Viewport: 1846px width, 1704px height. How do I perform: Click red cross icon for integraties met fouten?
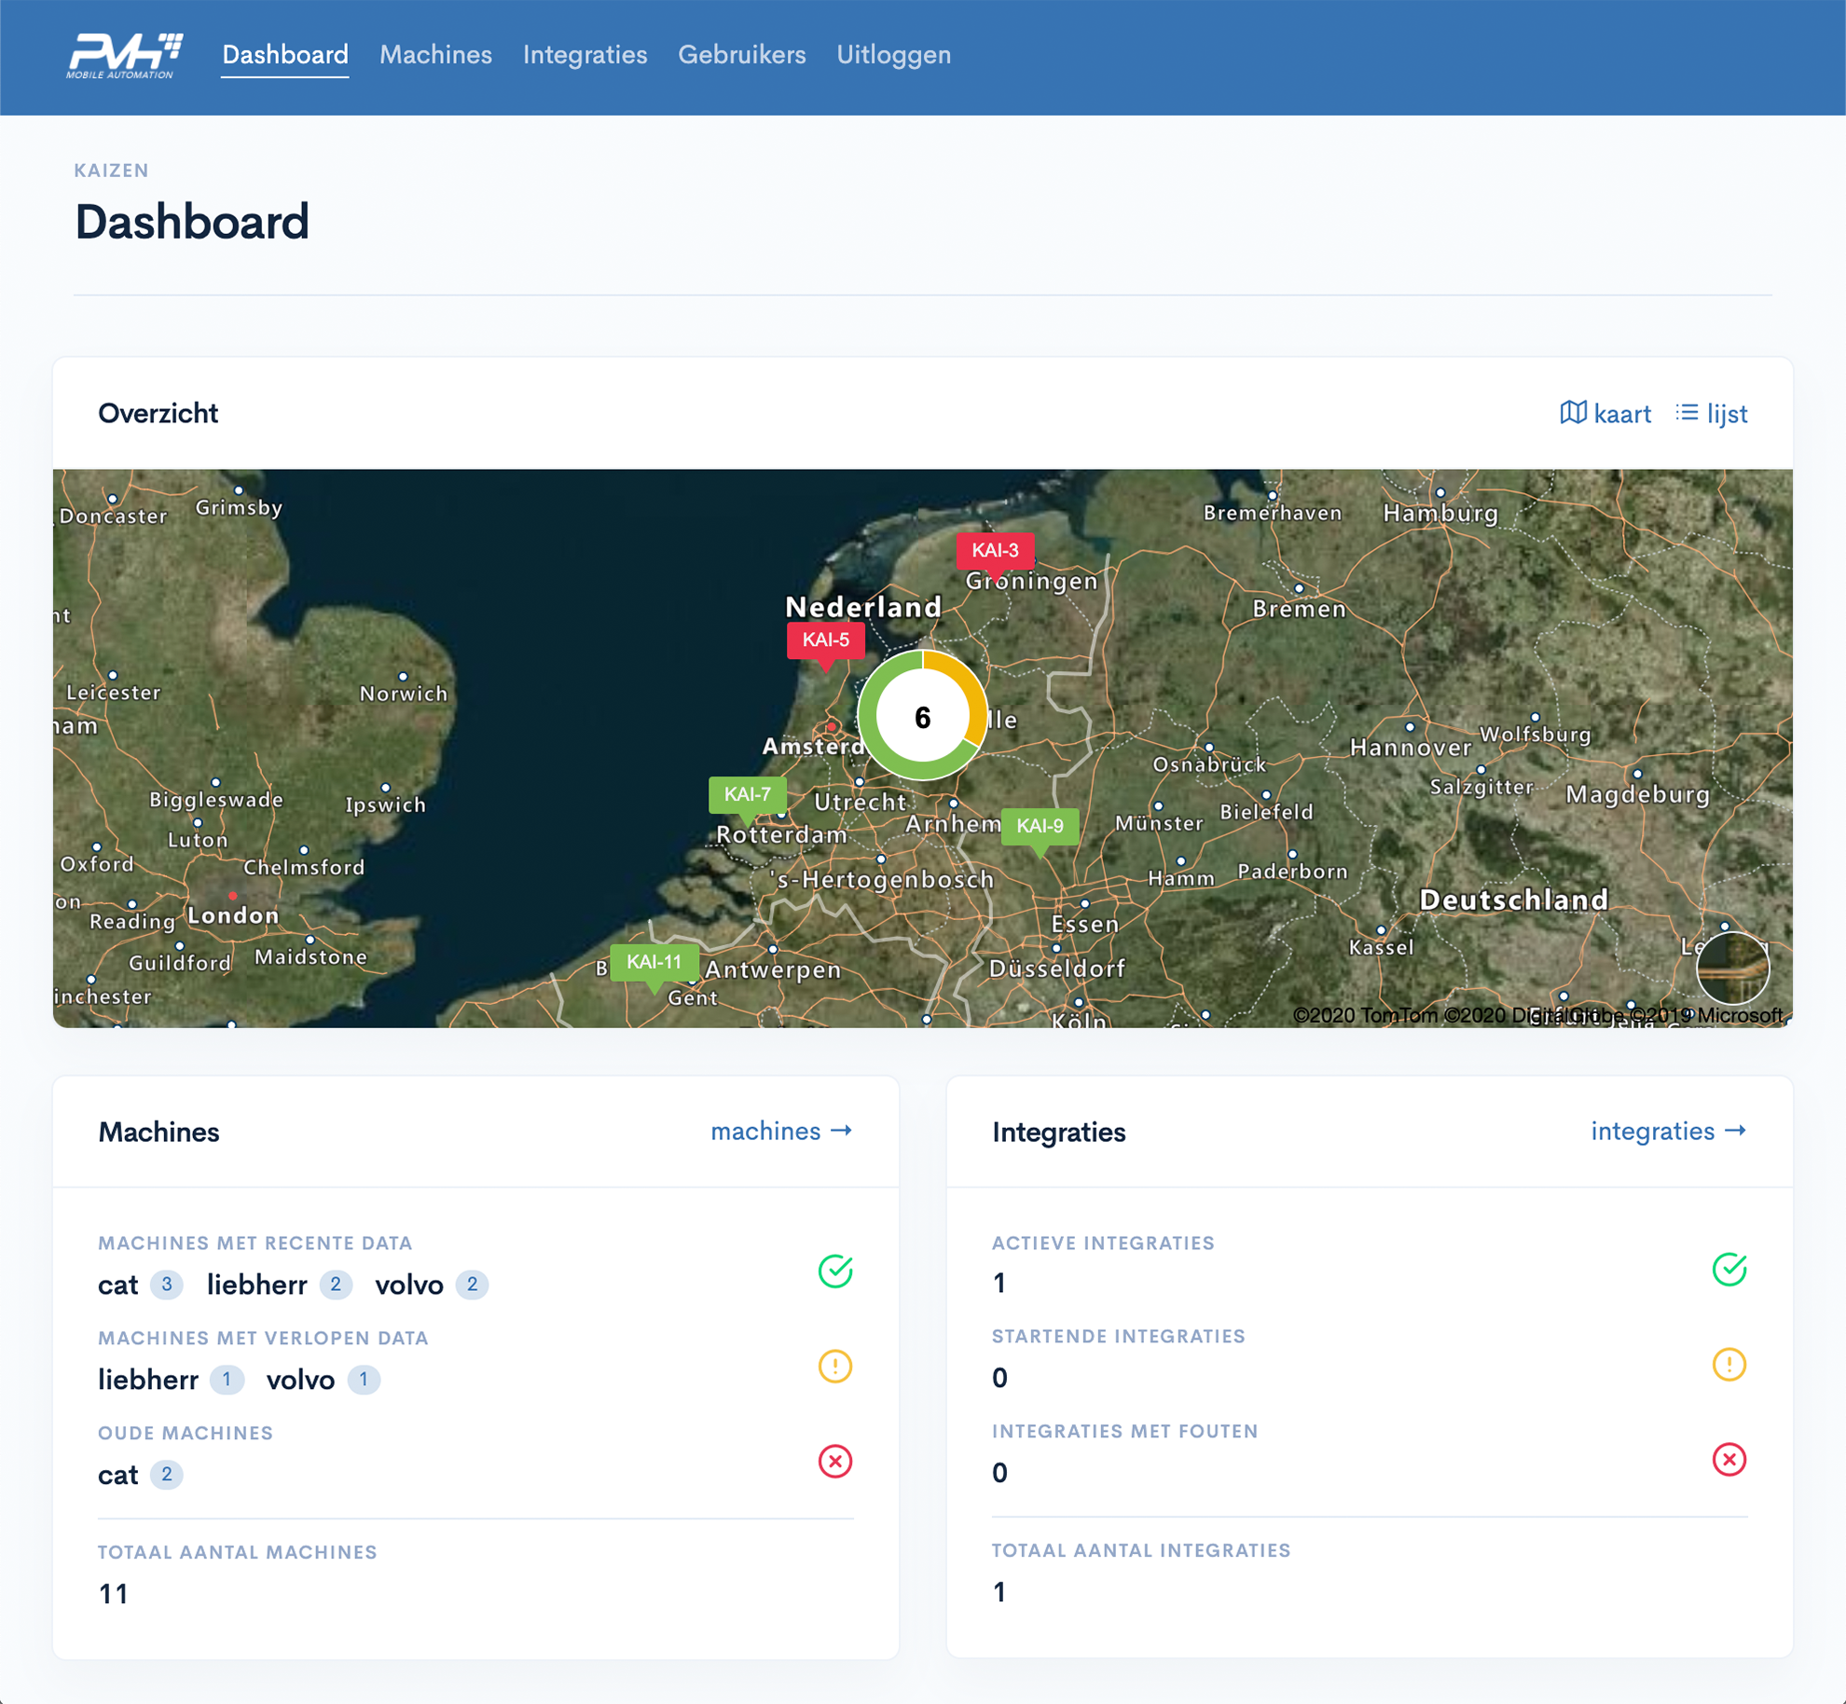tap(1729, 1459)
